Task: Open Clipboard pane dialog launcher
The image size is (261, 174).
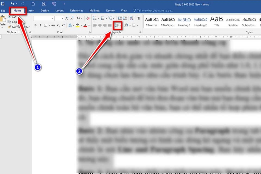Action: click(x=30, y=32)
